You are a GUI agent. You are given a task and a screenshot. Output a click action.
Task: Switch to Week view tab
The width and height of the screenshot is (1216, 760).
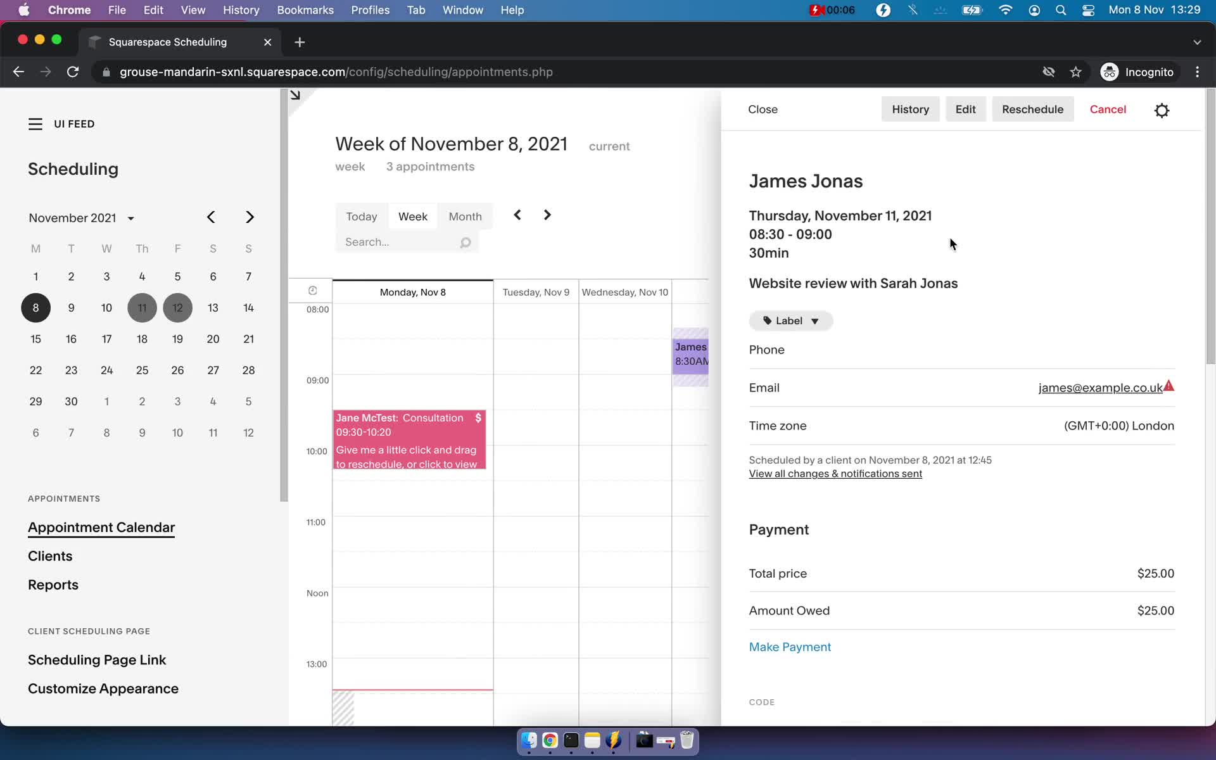click(413, 216)
